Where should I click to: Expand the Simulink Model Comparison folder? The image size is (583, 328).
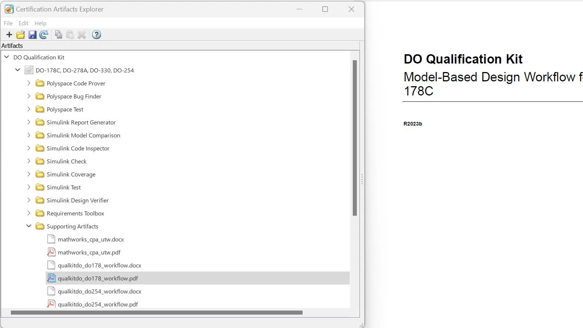click(x=29, y=135)
